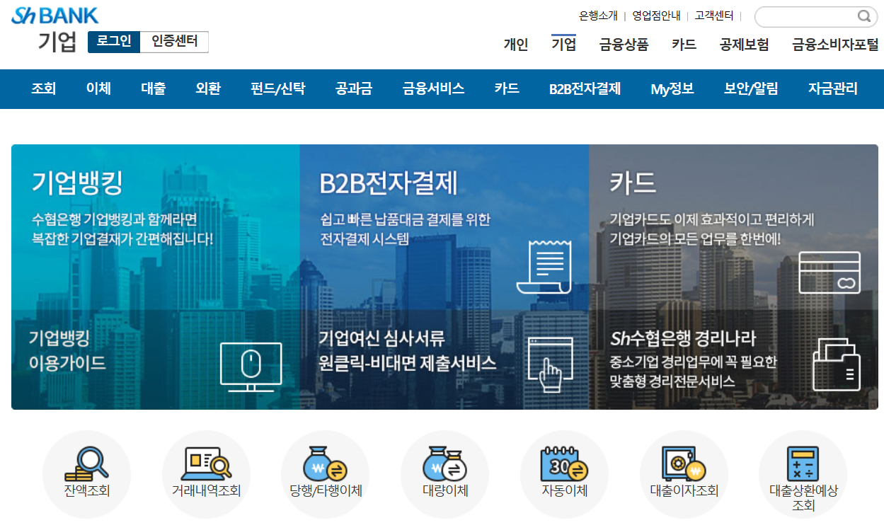
Task: Switch to the 개인 banking tab
Action: tap(516, 44)
